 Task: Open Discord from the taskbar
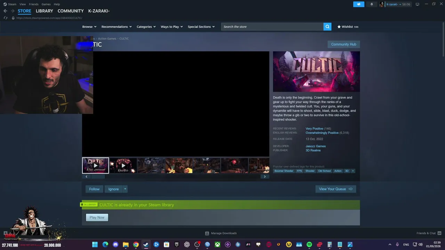click(115, 244)
